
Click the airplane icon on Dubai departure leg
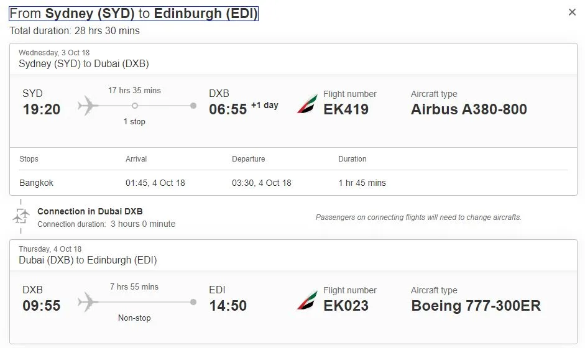click(88, 302)
